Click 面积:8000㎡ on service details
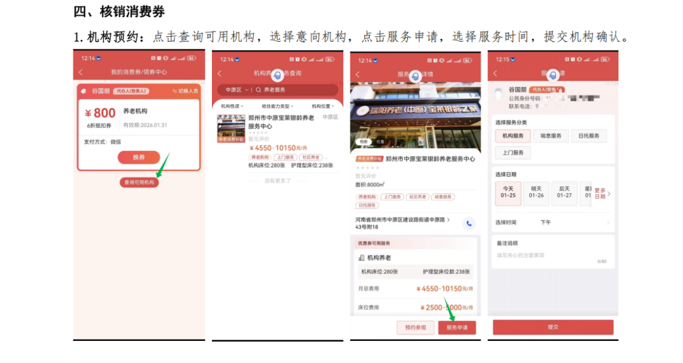This screenshot has width=683, height=363. pos(370,185)
